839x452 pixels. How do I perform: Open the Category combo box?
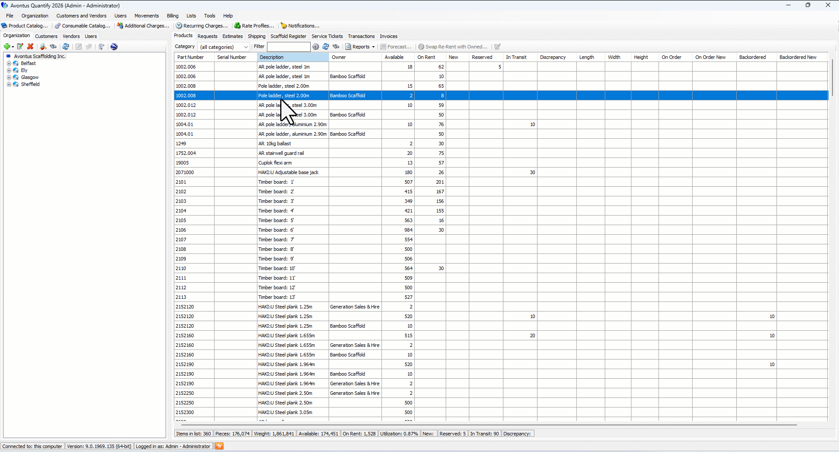click(x=224, y=47)
